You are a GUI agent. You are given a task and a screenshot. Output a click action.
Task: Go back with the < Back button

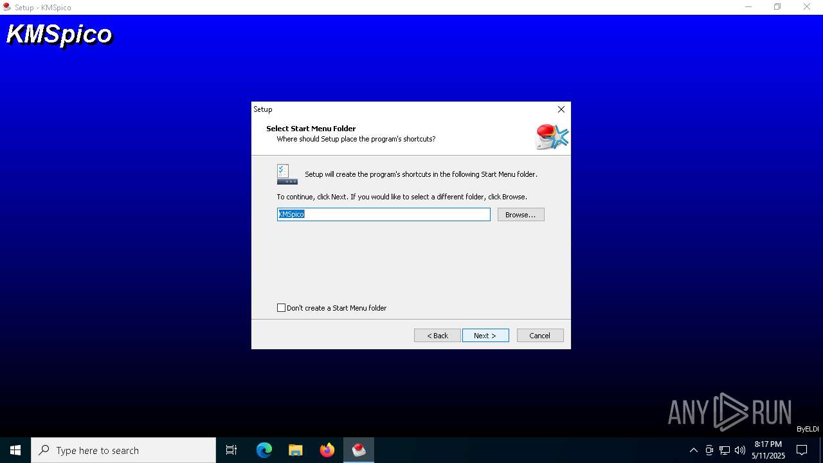[437, 336]
